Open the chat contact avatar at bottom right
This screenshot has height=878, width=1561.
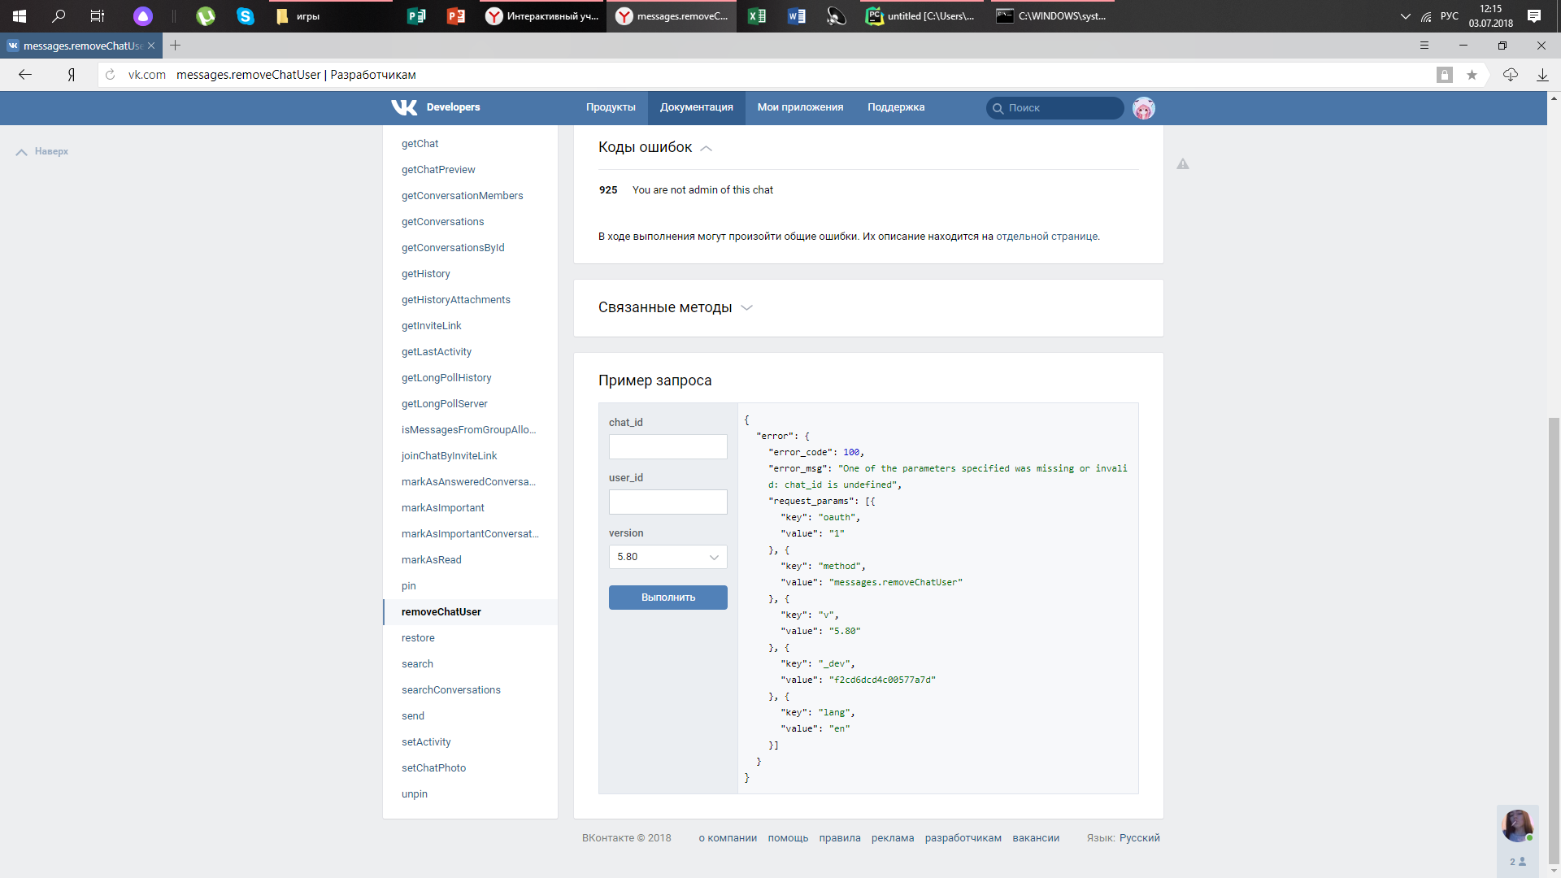(x=1517, y=826)
